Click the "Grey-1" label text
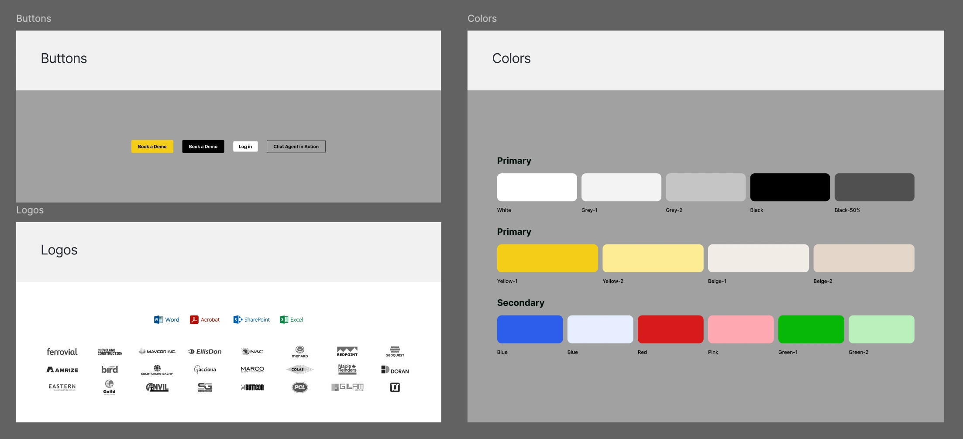Screen dimensions: 963x439 [589, 210]
